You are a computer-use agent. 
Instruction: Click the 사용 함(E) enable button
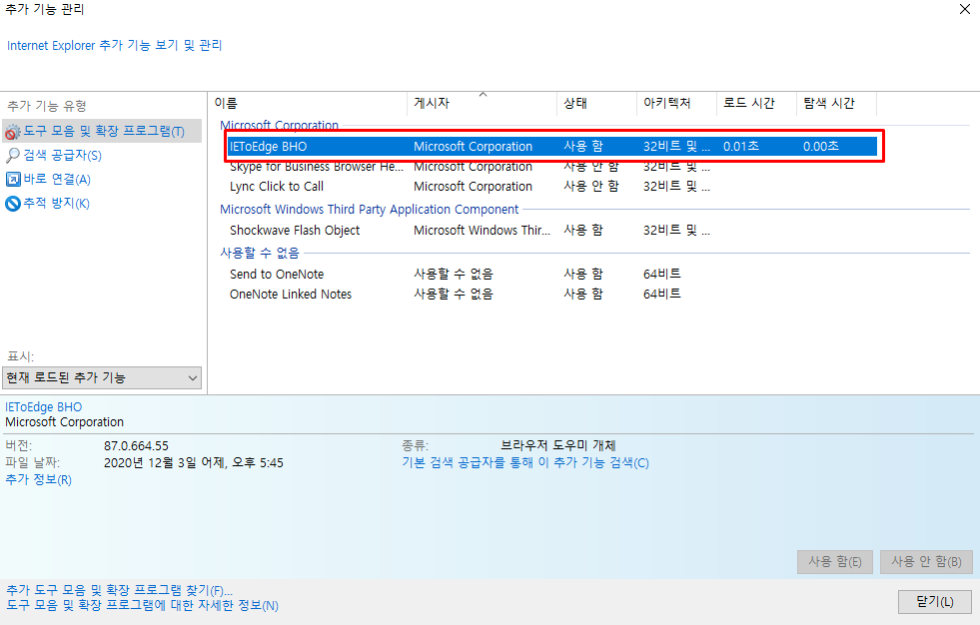pyautogui.click(x=835, y=561)
